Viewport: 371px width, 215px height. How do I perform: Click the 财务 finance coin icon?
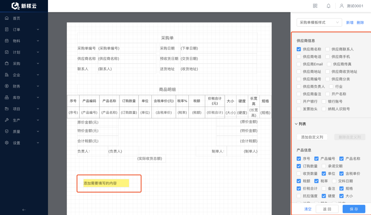tap(7, 86)
